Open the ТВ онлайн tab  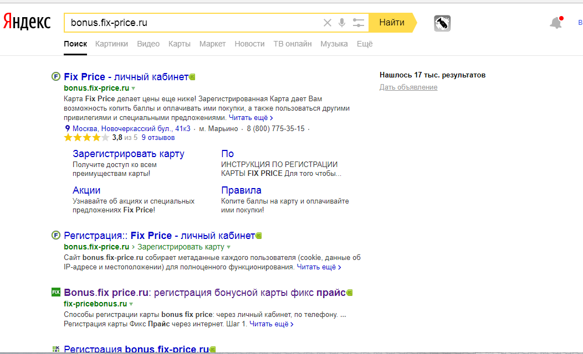tap(293, 44)
